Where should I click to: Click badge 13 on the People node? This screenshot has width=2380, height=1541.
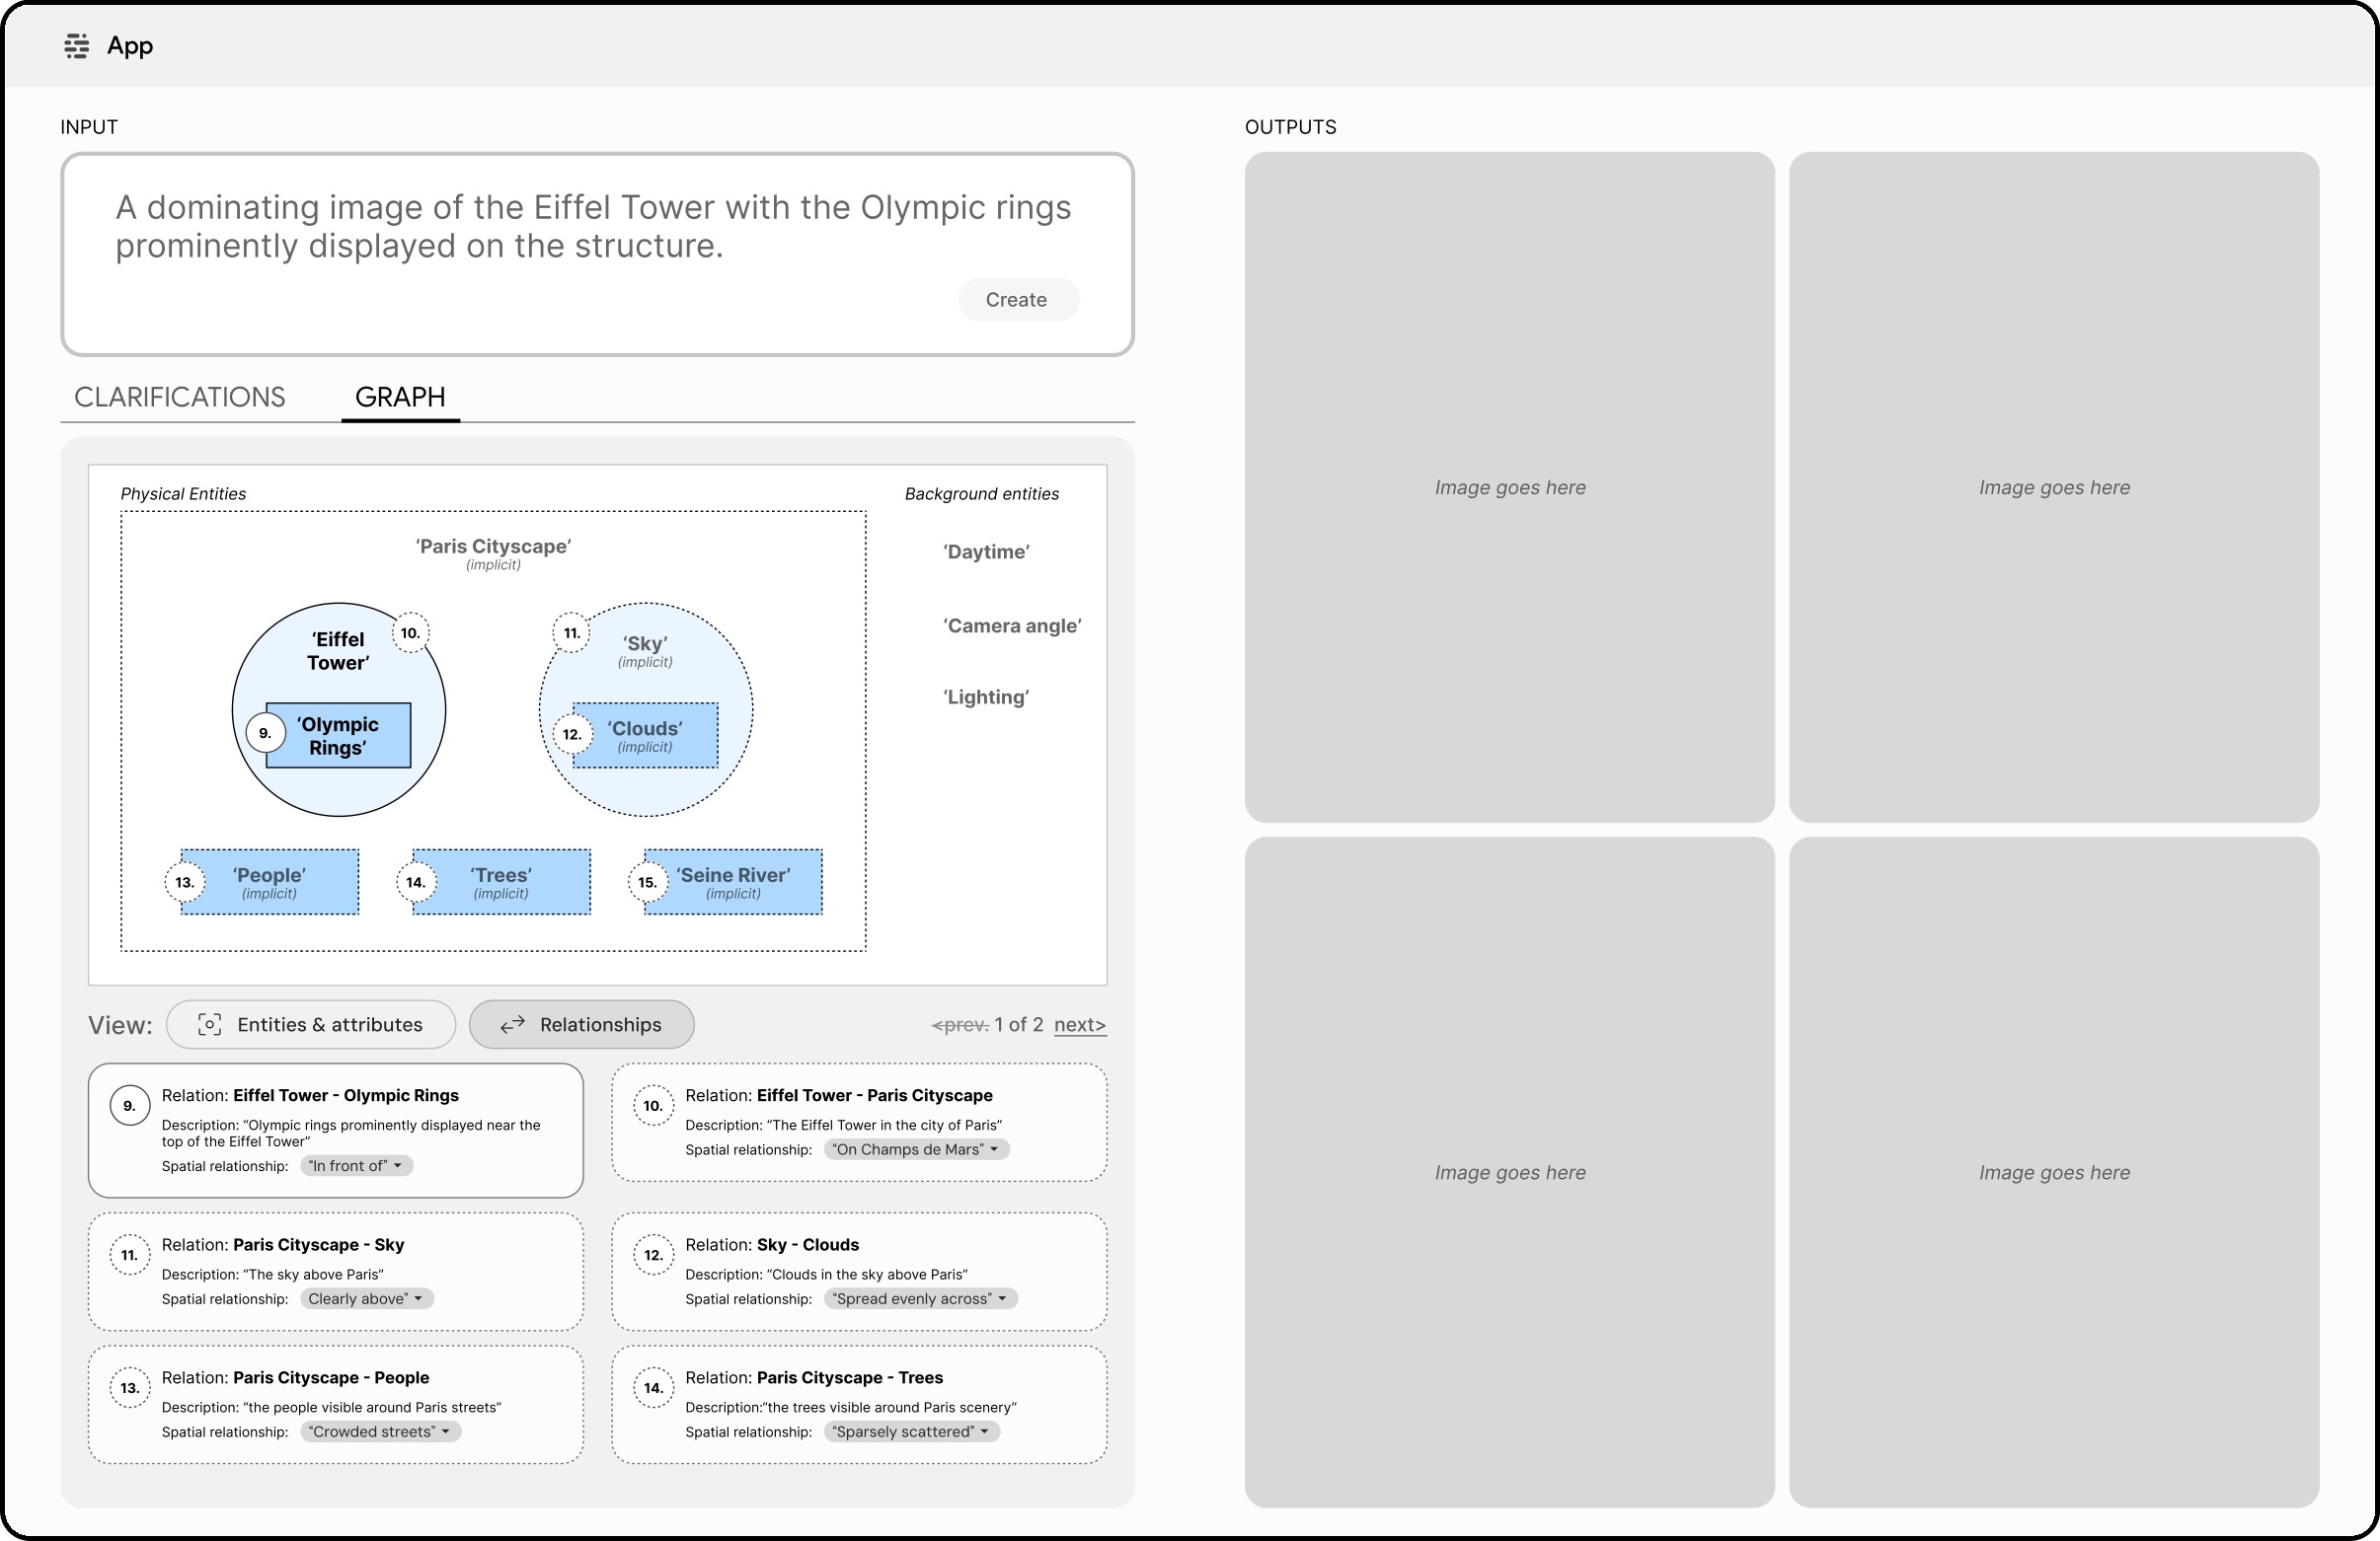click(x=184, y=882)
